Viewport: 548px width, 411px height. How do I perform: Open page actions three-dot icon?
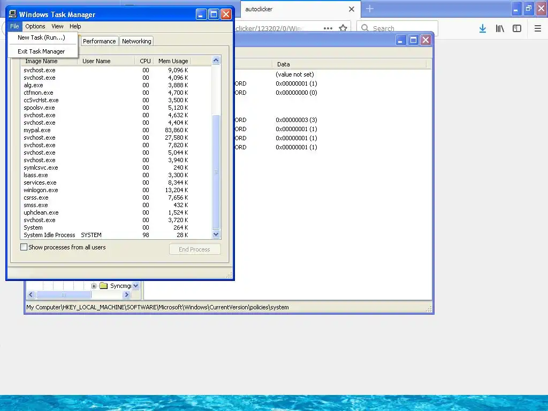[x=328, y=28]
